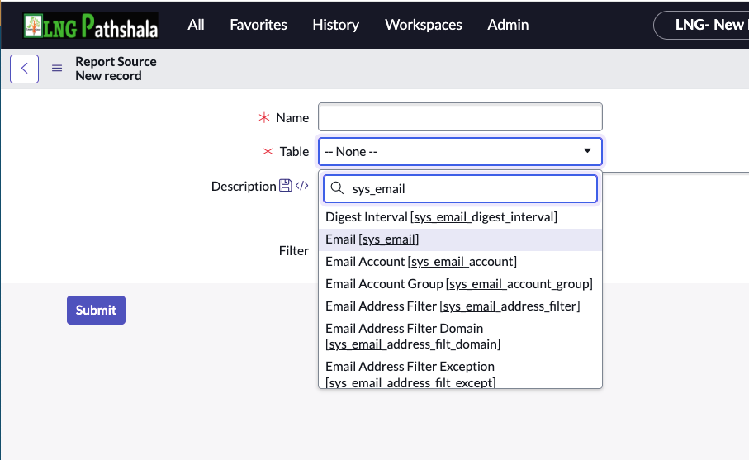This screenshot has height=460, width=749.
Task: Click the Filter field label
Action: pyautogui.click(x=294, y=251)
